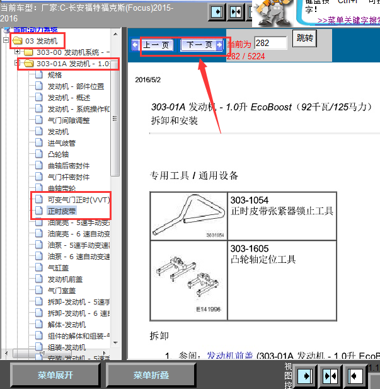This screenshot has width=380, height=389.
Task: Collapse the 03 发动机 folder
Action: 6,40
